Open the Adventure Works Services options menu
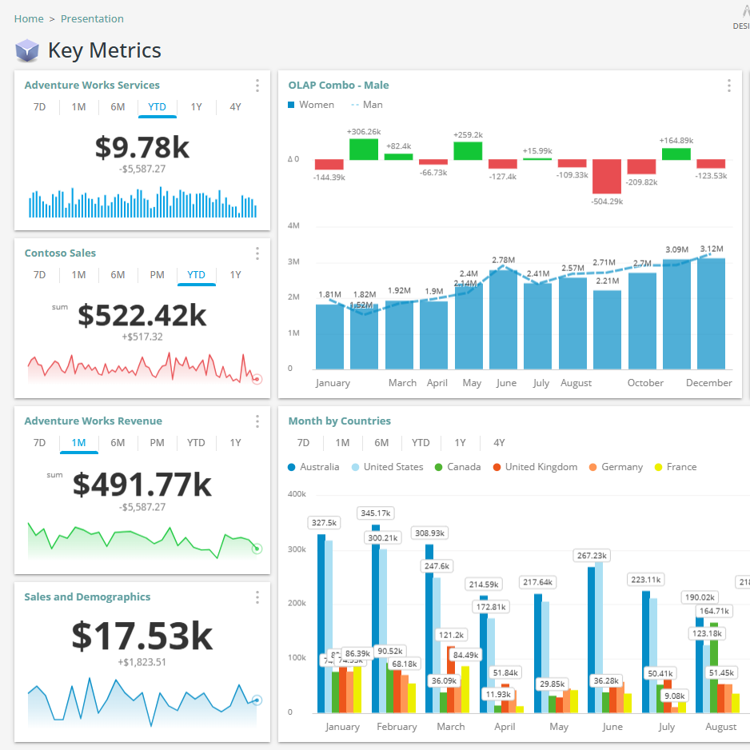The width and height of the screenshot is (750, 750). (x=257, y=86)
